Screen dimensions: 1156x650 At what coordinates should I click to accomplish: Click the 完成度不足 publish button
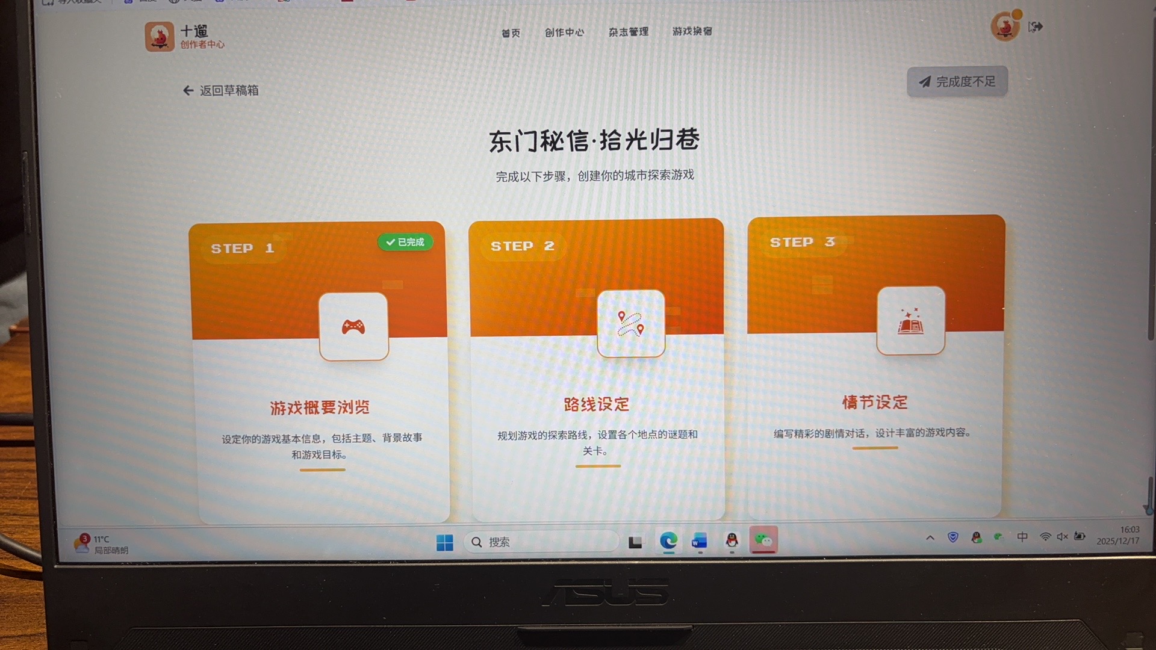(x=957, y=81)
